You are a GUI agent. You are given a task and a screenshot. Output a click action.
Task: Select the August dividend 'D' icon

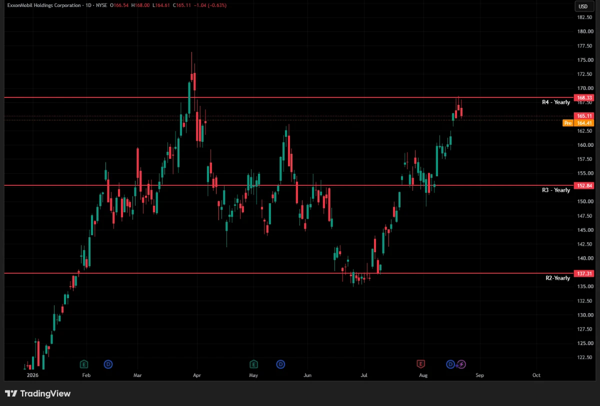[450, 364]
